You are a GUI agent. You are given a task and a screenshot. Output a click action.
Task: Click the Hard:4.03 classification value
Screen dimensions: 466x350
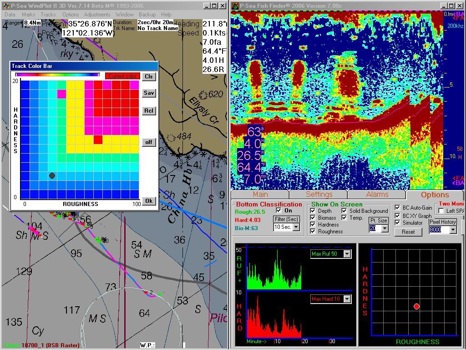248,220
